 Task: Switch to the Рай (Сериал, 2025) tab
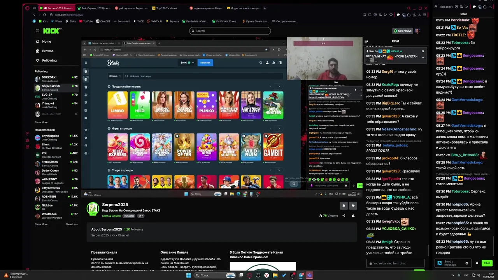(93, 8)
